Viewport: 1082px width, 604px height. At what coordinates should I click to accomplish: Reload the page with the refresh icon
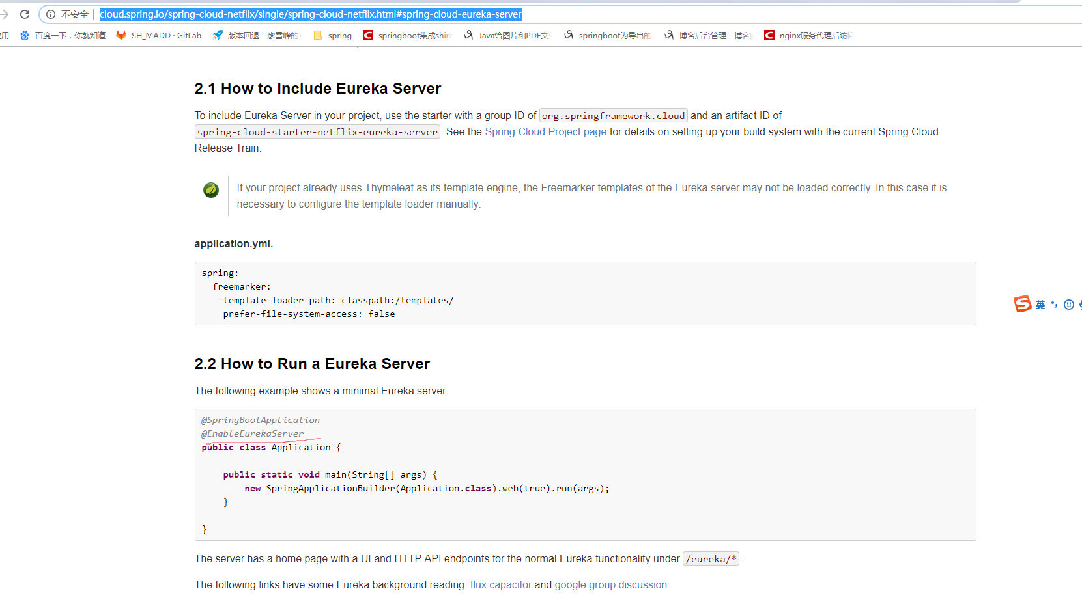point(25,14)
